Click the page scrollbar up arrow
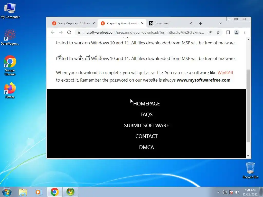Viewport: 263px width, 197px height. 248,40
